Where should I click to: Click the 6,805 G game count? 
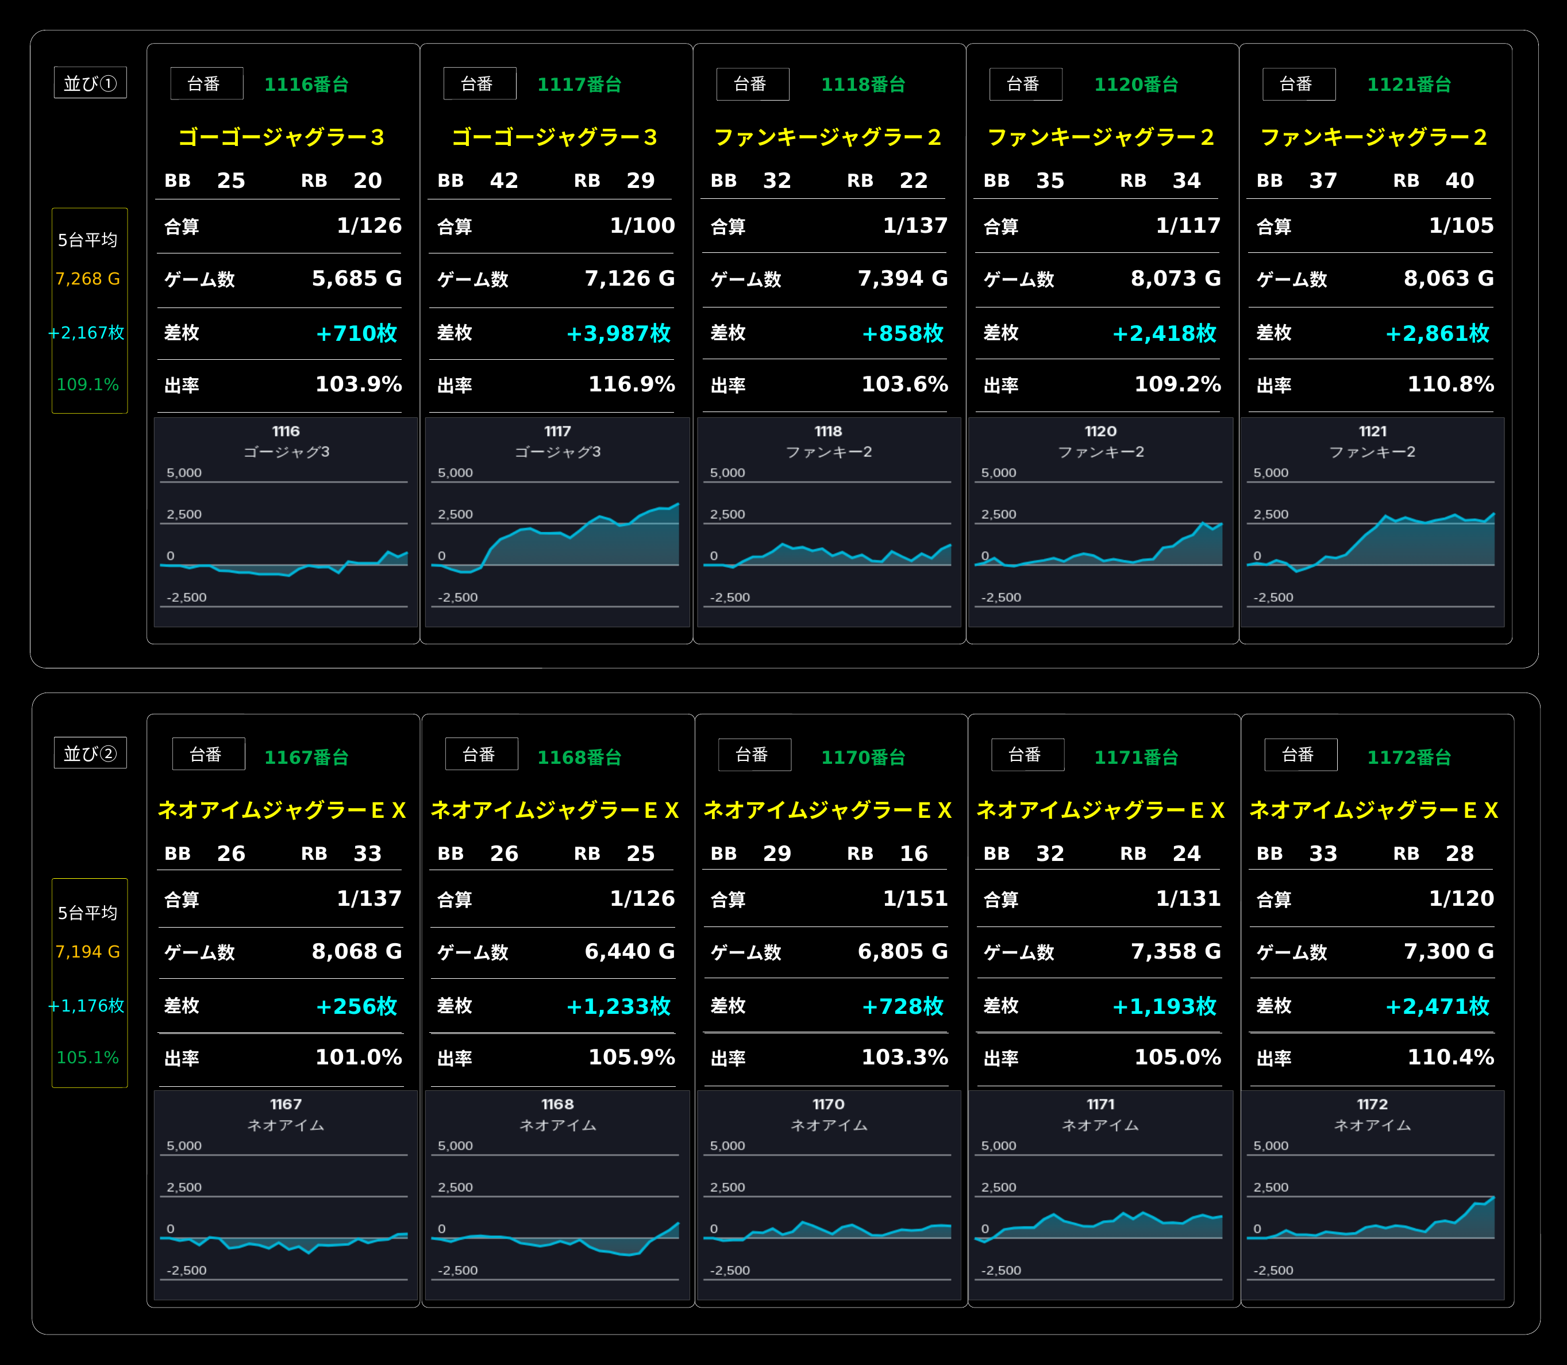[902, 951]
